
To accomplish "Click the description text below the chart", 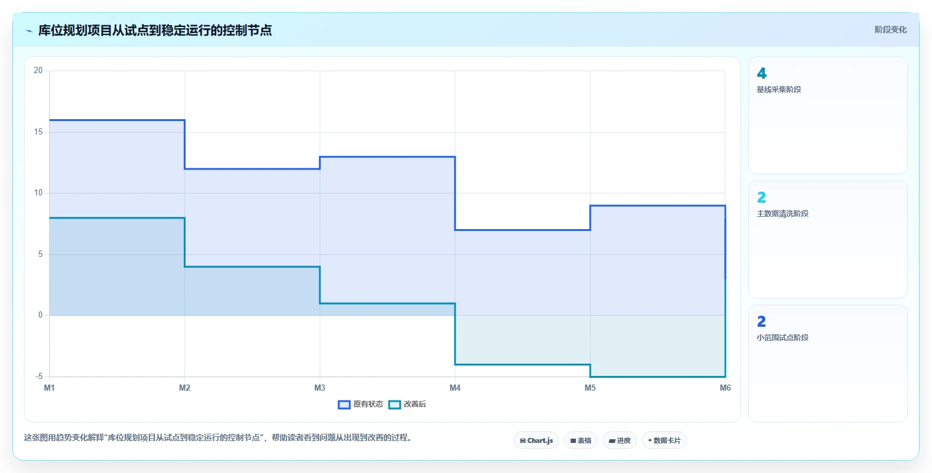I will coord(218,438).
